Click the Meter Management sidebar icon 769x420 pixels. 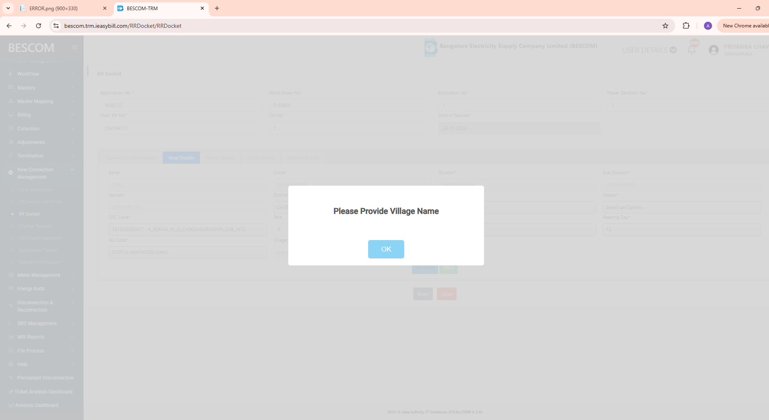[11, 275]
